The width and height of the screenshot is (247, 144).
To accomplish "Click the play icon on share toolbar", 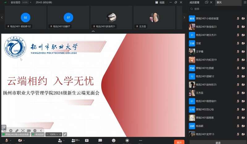I will click(x=11, y=130).
